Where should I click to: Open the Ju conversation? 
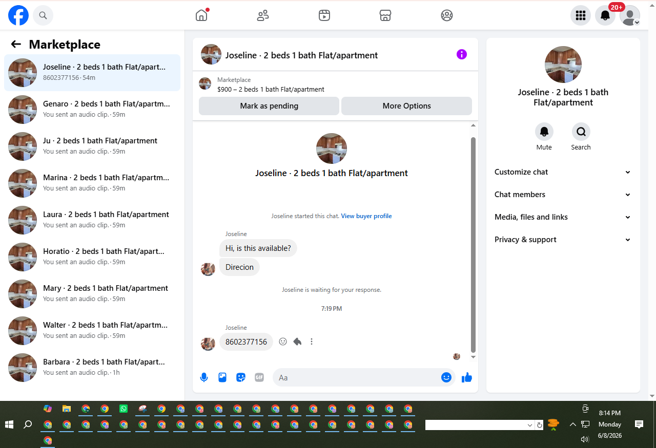coord(92,146)
